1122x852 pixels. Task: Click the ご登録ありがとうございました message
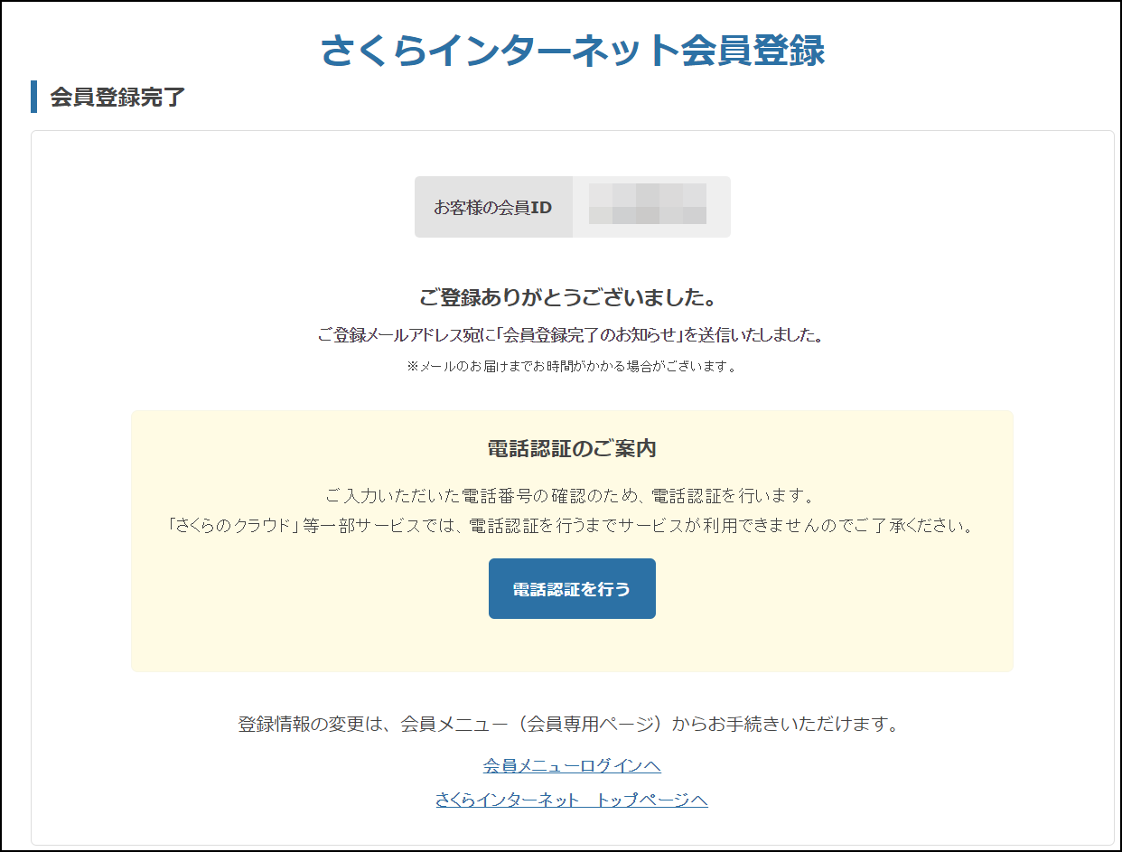(x=572, y=297)
